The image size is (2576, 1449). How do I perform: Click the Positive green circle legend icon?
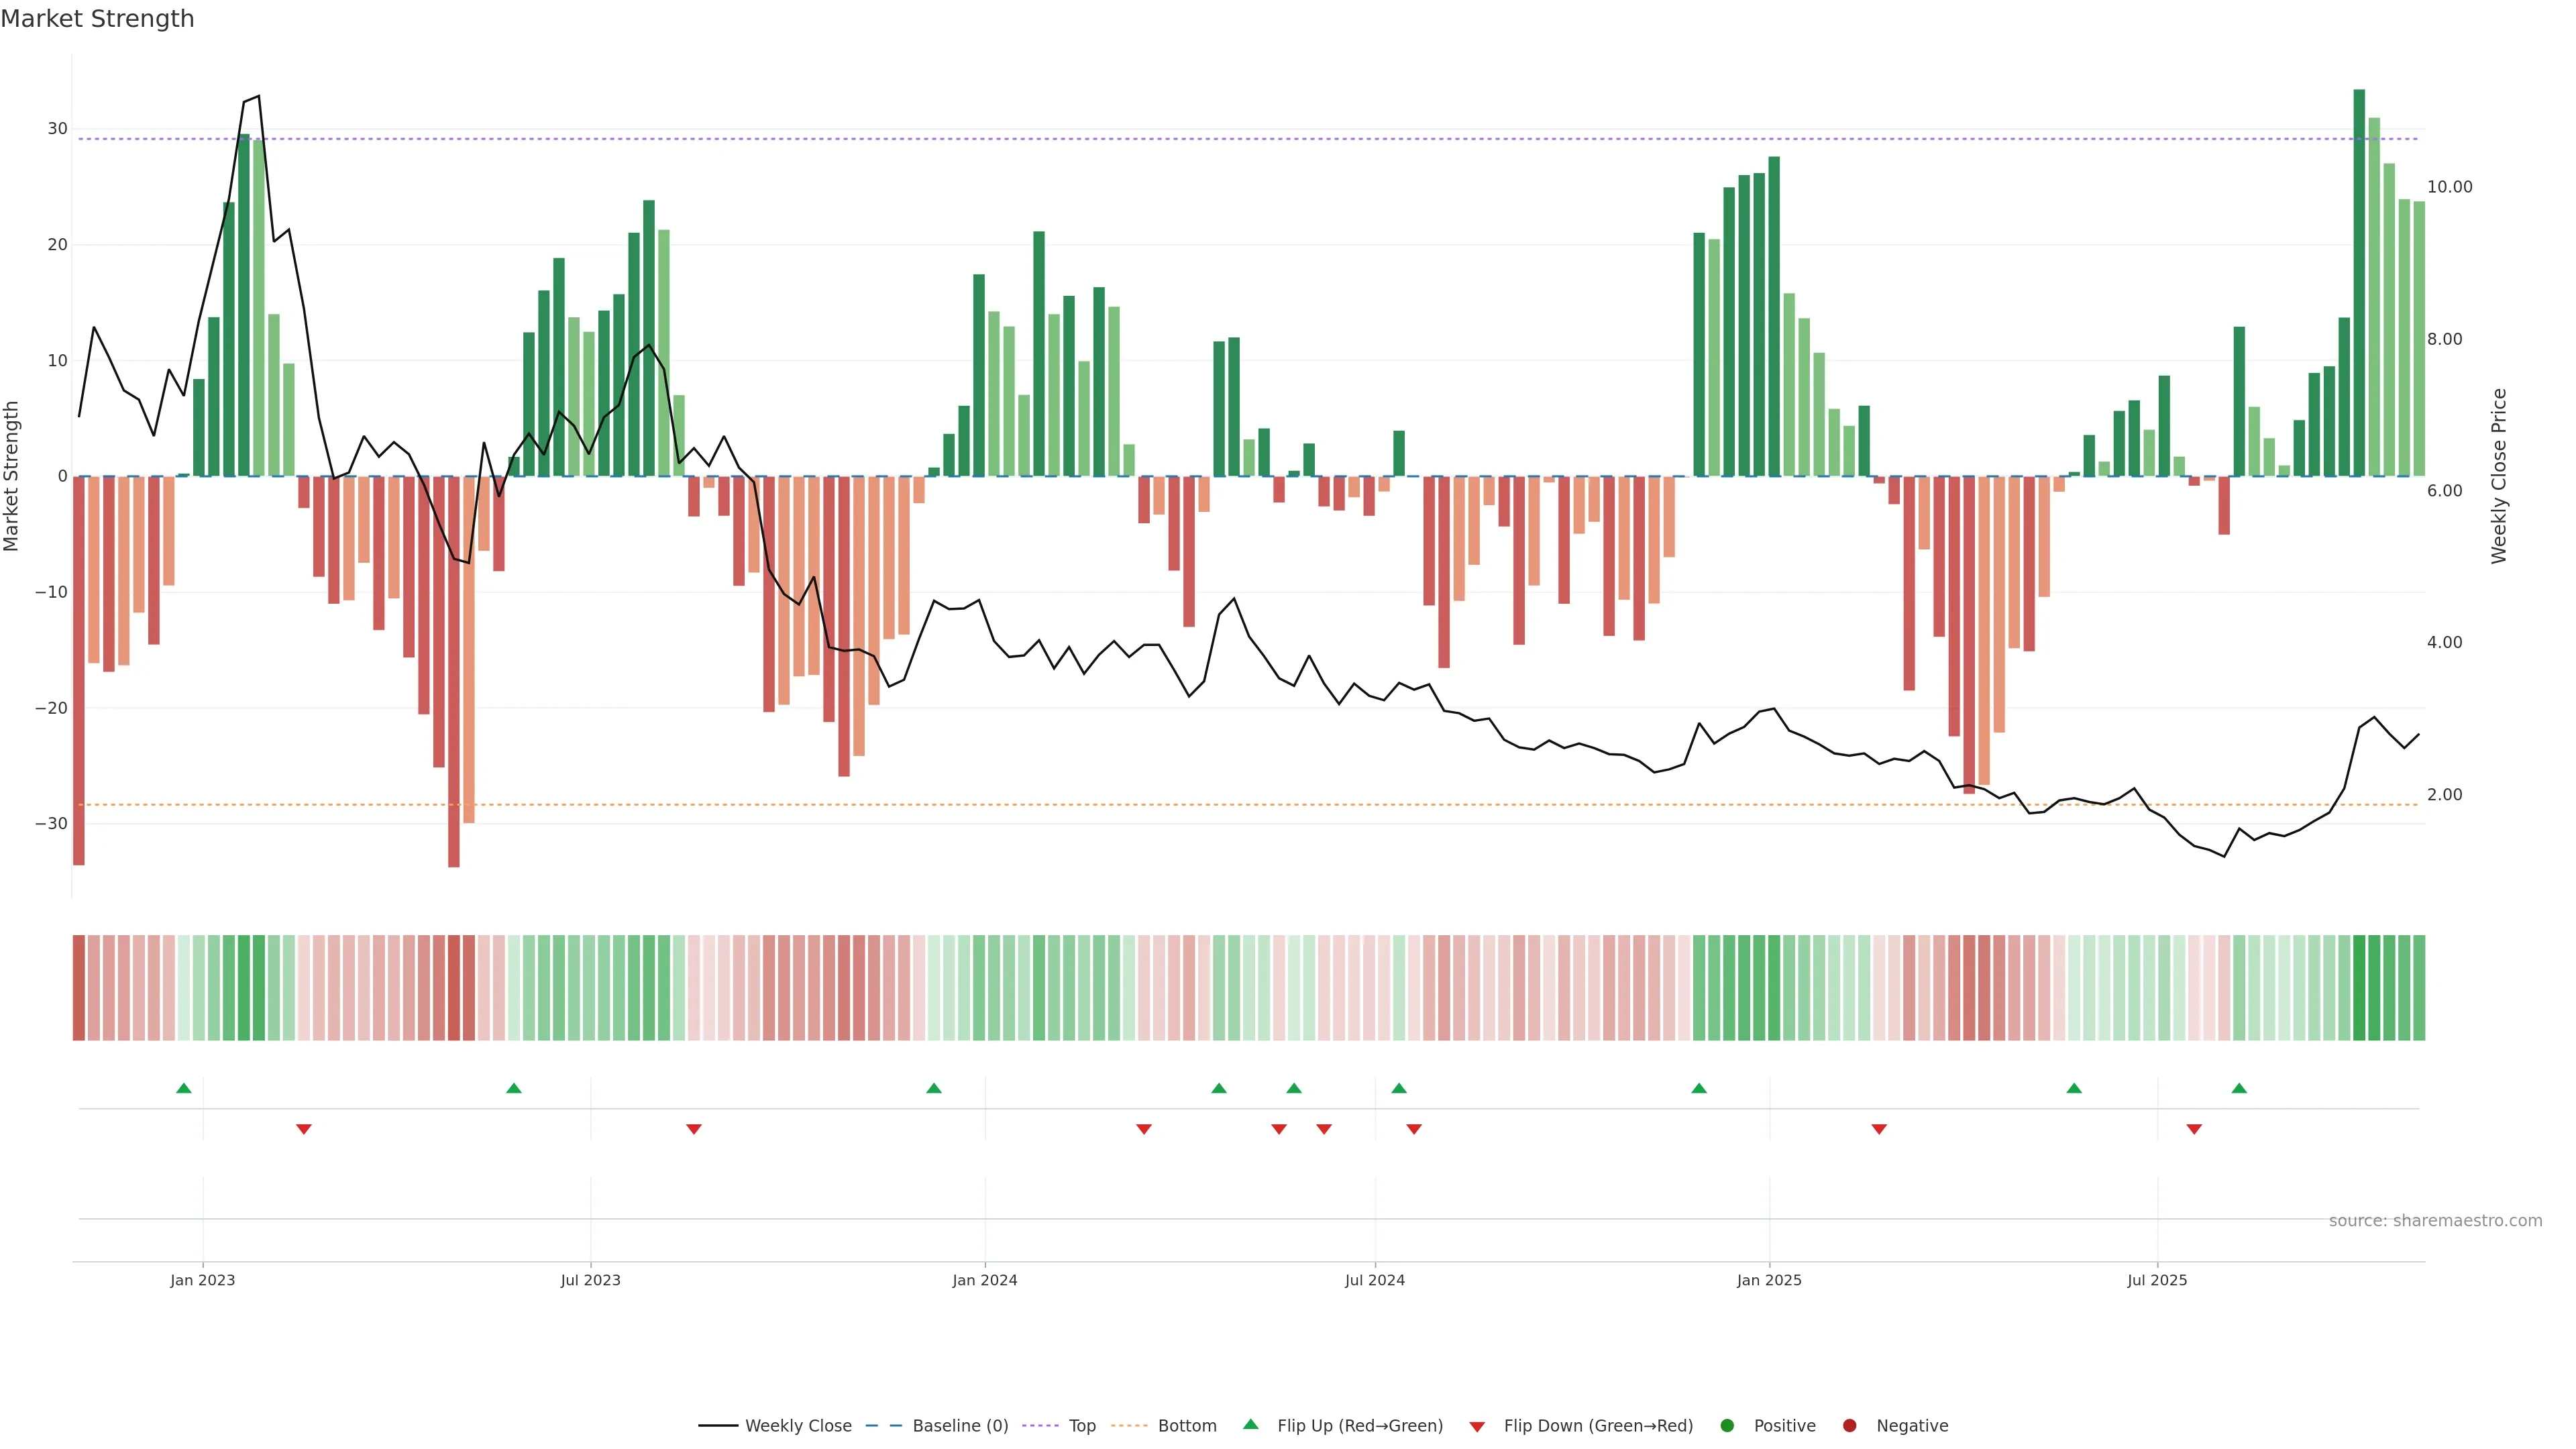tap(1727, 1426)
